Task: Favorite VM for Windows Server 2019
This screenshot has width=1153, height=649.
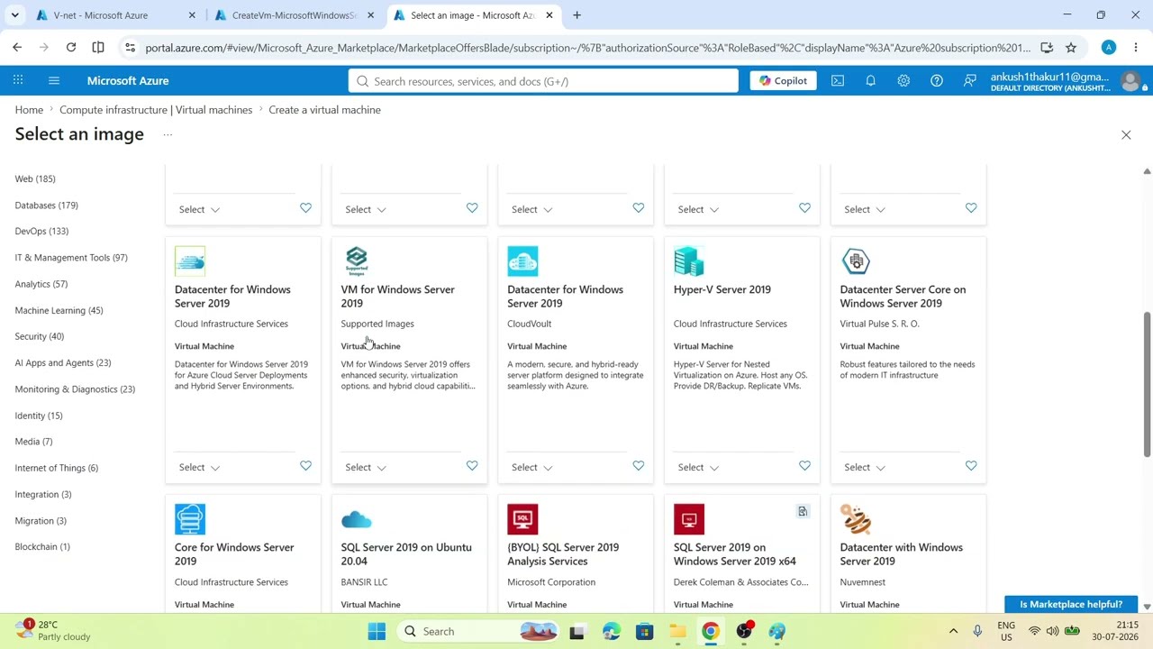Action: 472,466
